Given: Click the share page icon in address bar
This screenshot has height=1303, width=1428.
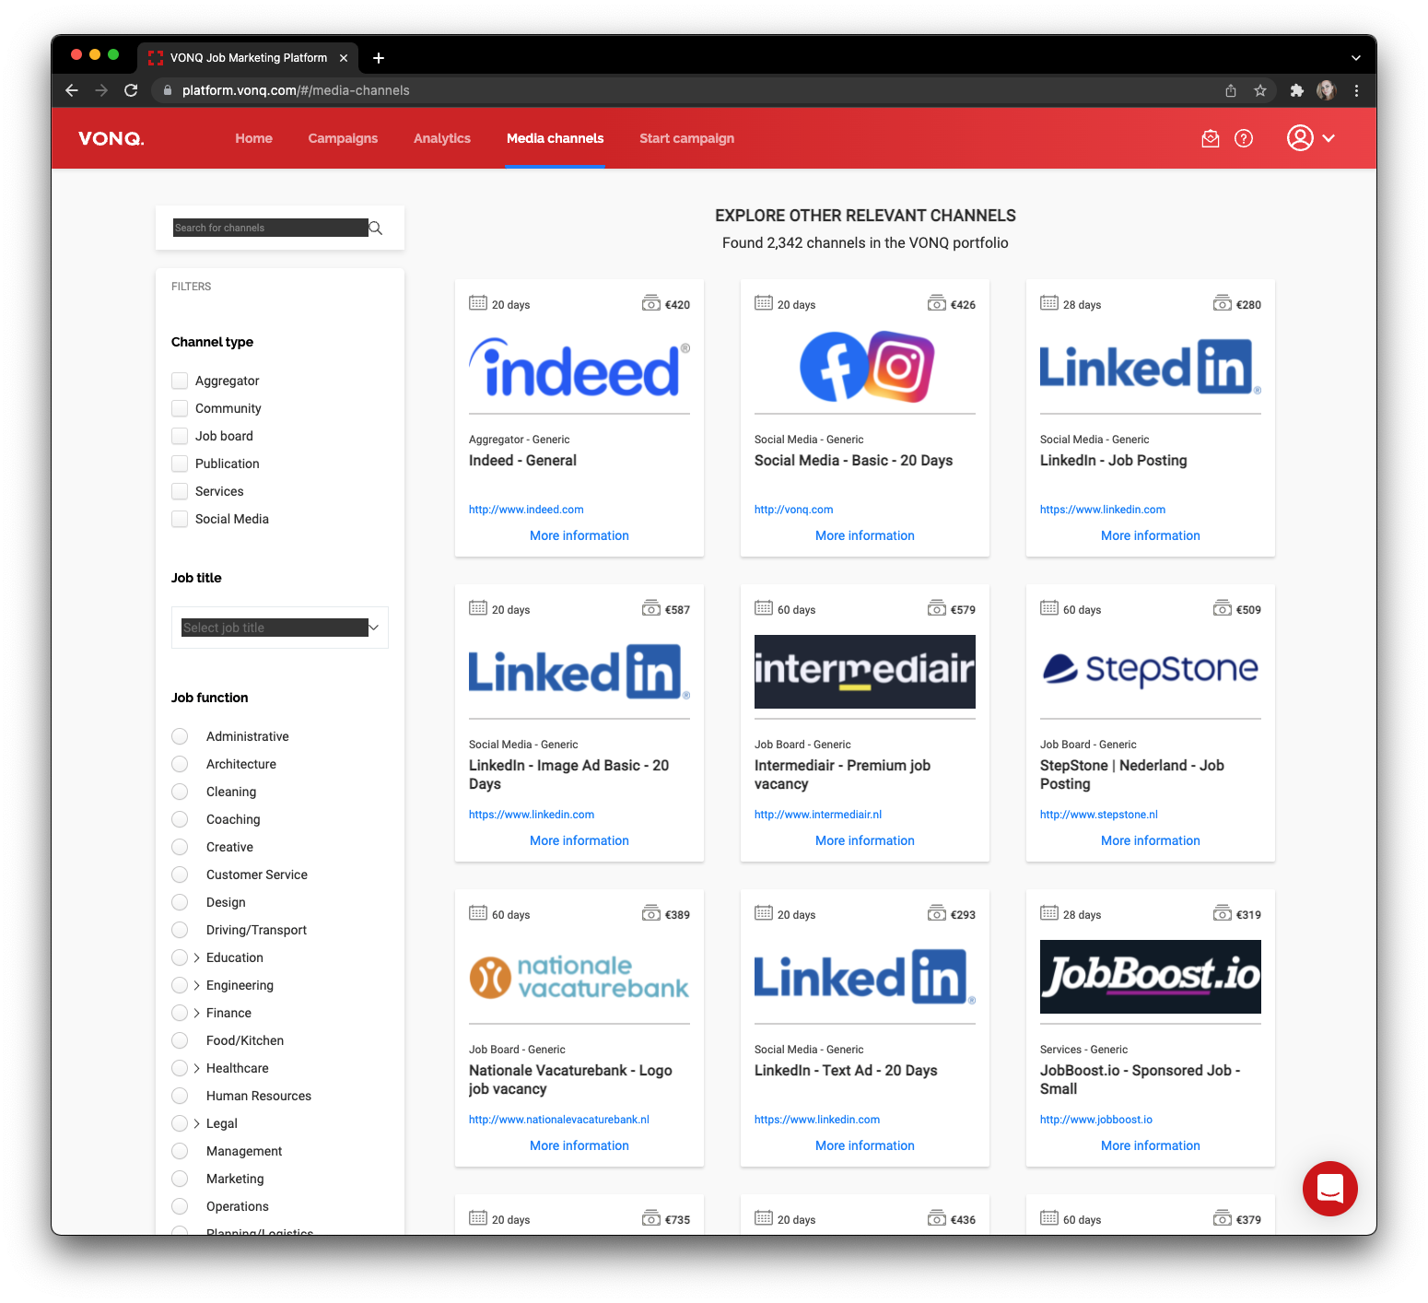Looking at the screenshot, I should (1230, 90).
